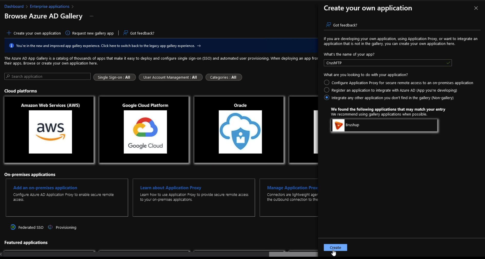Go to Dashboard breadcrumb
485x259 pixels.
coord(14,6)
